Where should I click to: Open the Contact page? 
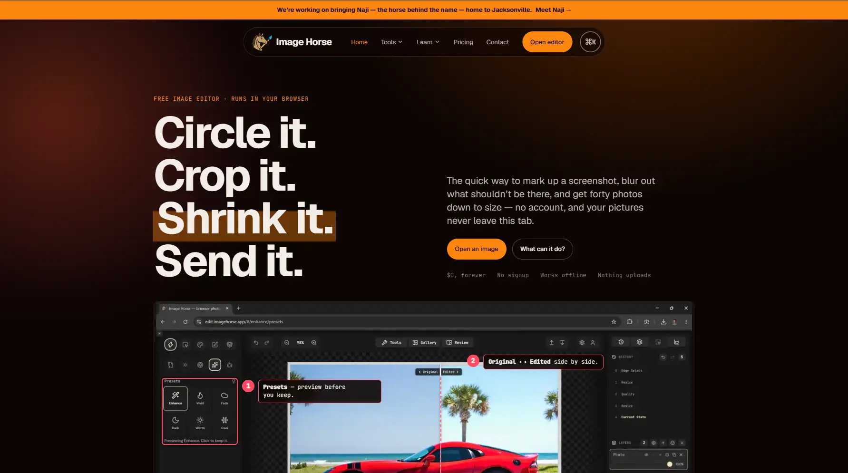pyautogui.click(x=497, y=42)
